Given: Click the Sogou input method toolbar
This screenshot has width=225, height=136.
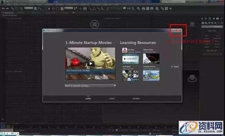Looking at the screenshot, I should click(x=9, y=134).
